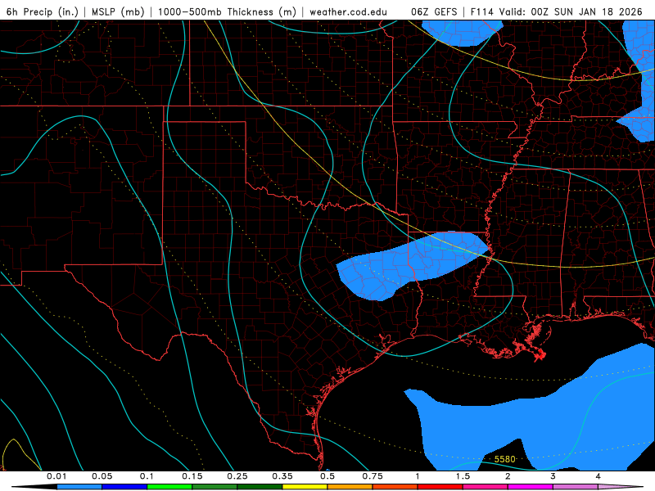Viewport: 655px width, 491px height.
Task: Click the orange 0.5–0.75 legend swatch
Action: 350,487
